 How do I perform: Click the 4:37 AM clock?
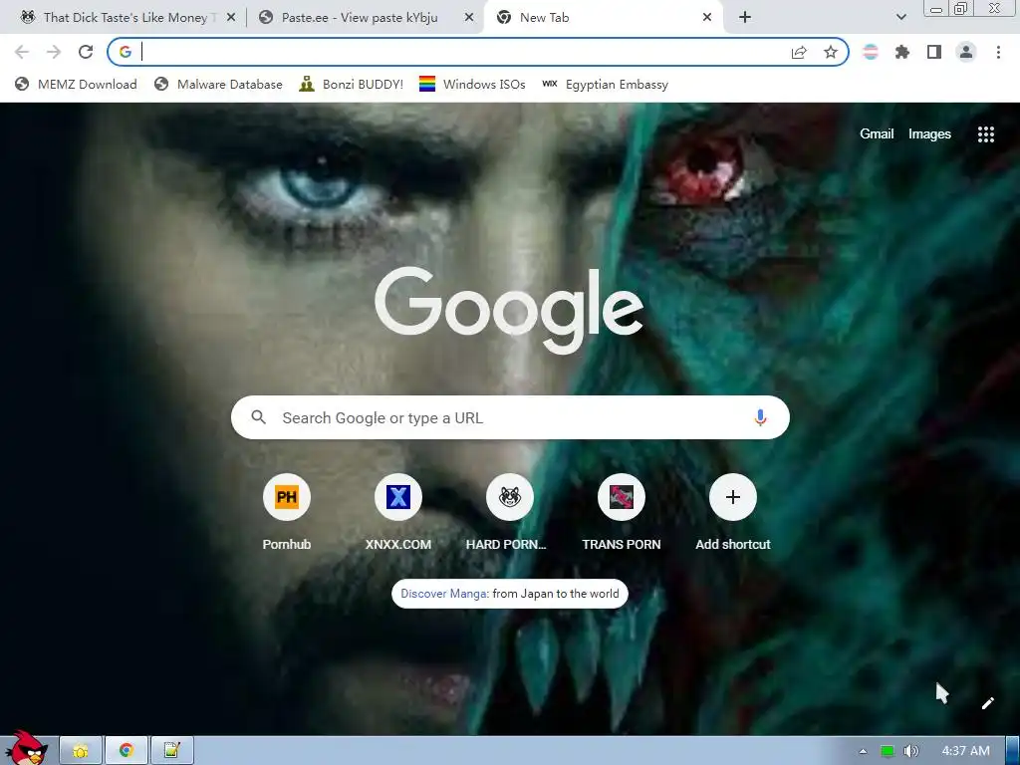965,751
